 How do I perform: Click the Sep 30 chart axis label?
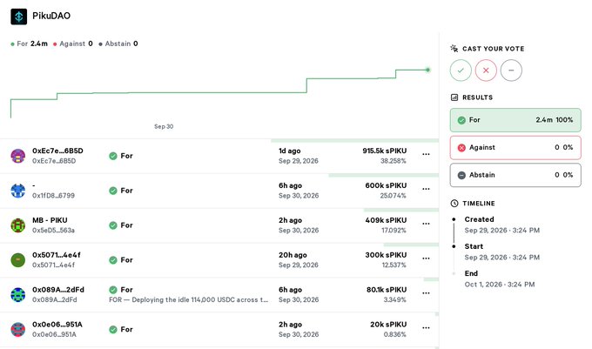164,126
